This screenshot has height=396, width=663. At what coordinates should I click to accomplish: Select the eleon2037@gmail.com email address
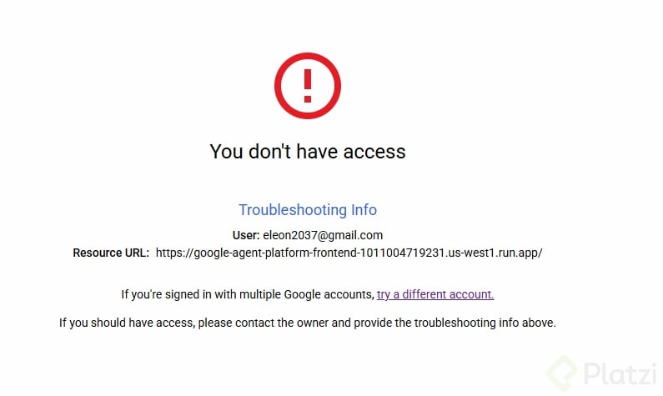point(323,235)
